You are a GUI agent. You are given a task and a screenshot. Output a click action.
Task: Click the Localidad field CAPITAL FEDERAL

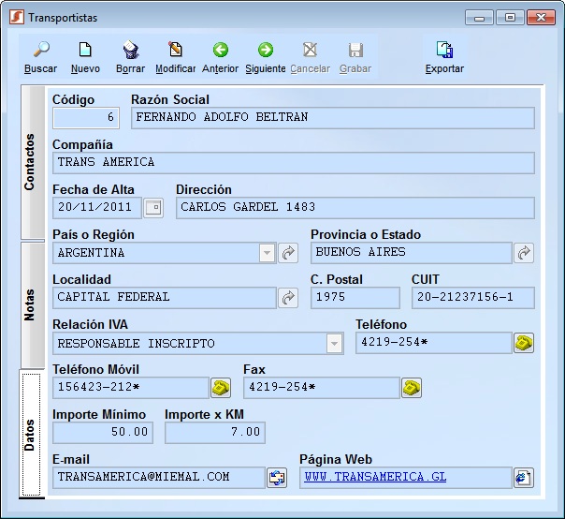point(165,298)
